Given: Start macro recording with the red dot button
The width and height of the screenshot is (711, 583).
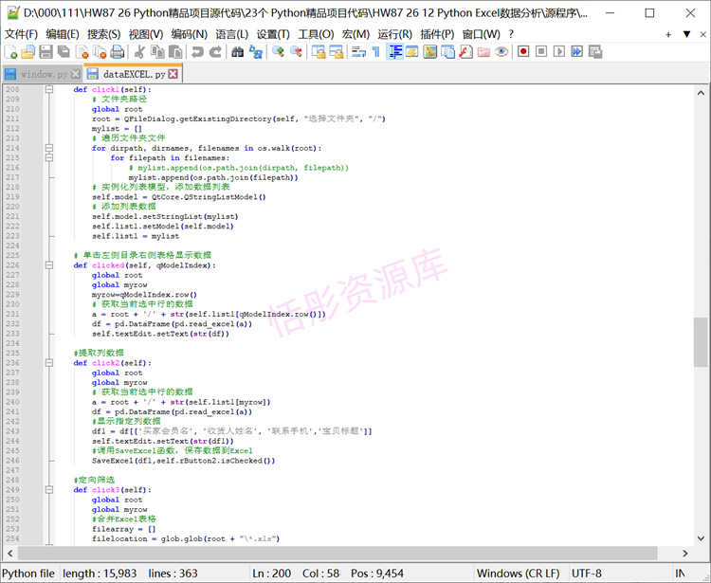Looking at the screenshot, I should [523, 52].
